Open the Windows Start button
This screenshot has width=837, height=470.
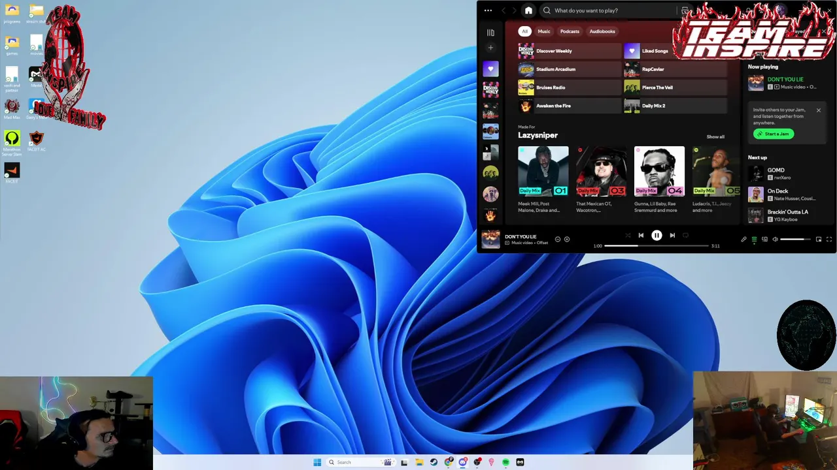[317, 462]
